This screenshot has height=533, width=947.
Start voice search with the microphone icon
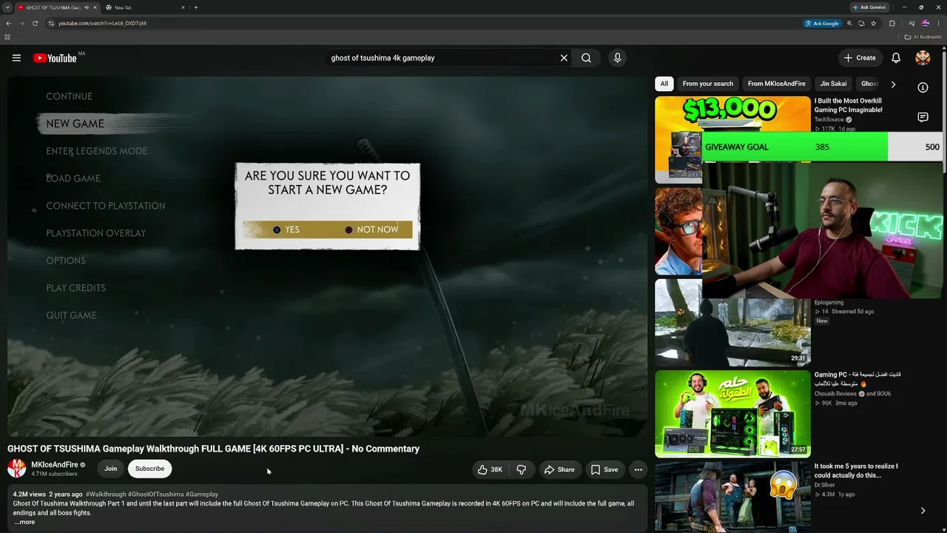[x=617, y=58]
